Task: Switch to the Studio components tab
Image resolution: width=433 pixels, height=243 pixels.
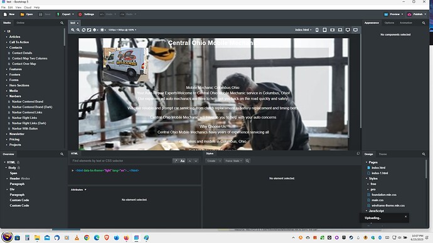Action: (7, 23)
